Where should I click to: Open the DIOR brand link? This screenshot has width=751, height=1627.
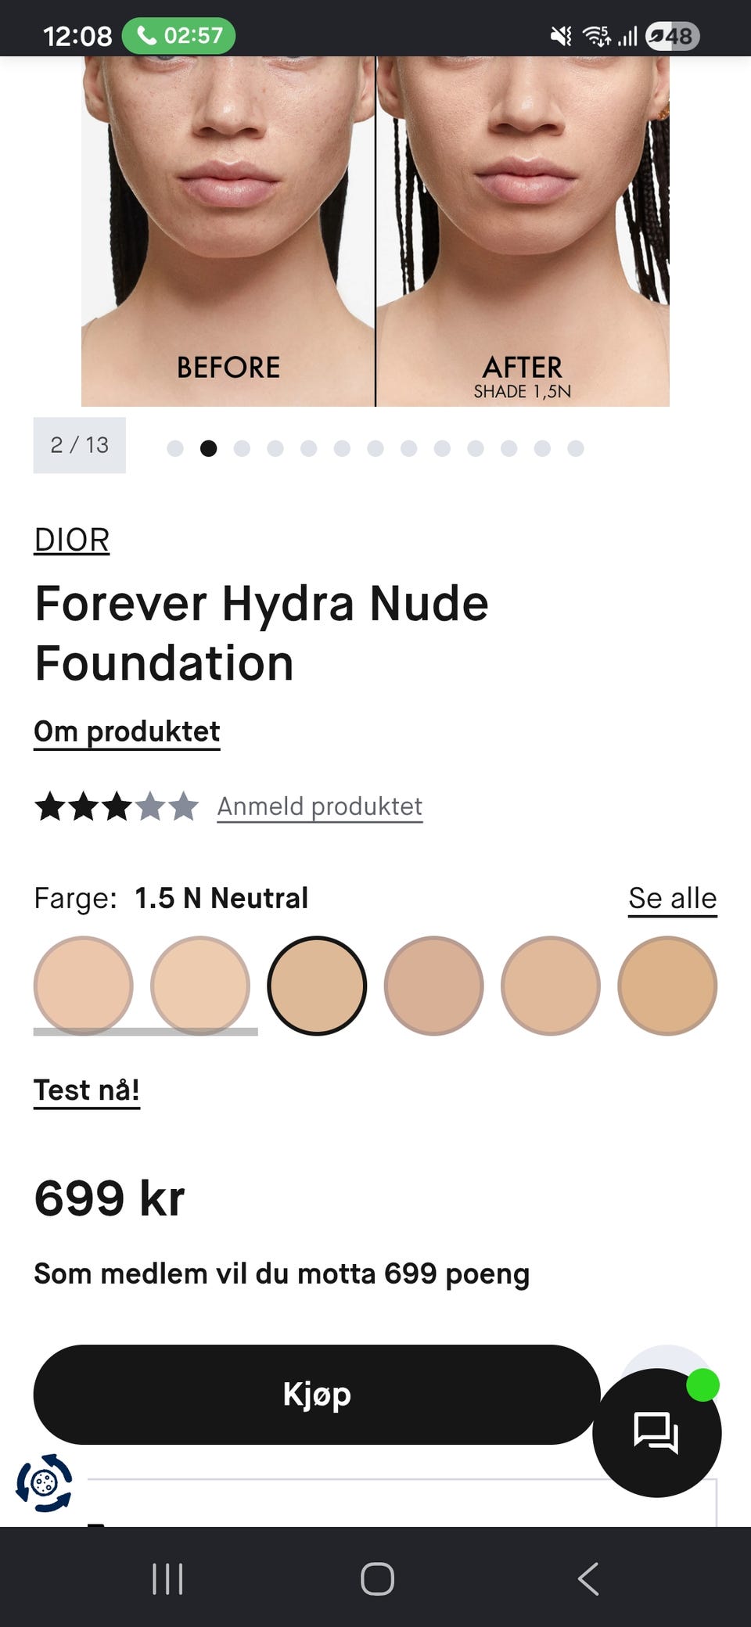[x=72, y=540]
